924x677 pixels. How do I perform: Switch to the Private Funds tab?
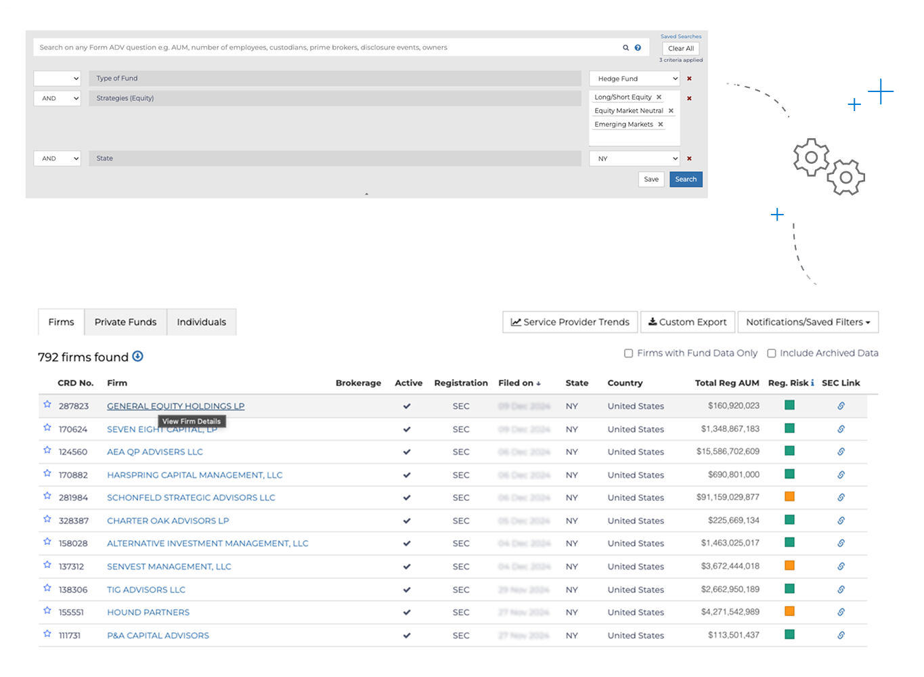(125, 322)
